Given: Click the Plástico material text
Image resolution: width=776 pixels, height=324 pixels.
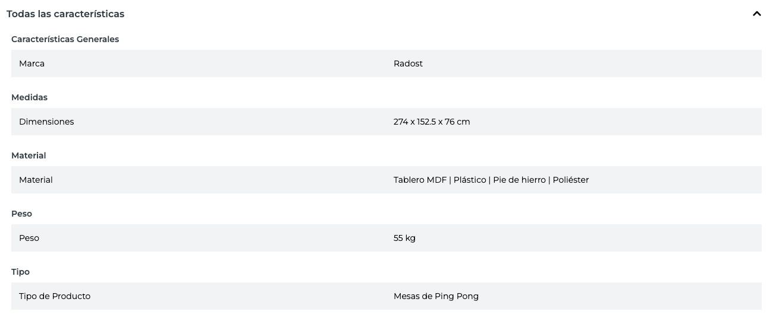Looking at the screenshot, I should pos(470,180).
